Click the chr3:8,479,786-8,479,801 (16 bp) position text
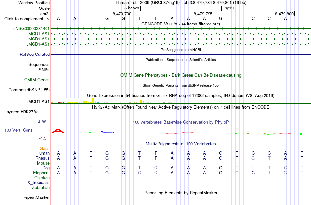The width and height of the screenshot is (311, 205). pos(215,3)
